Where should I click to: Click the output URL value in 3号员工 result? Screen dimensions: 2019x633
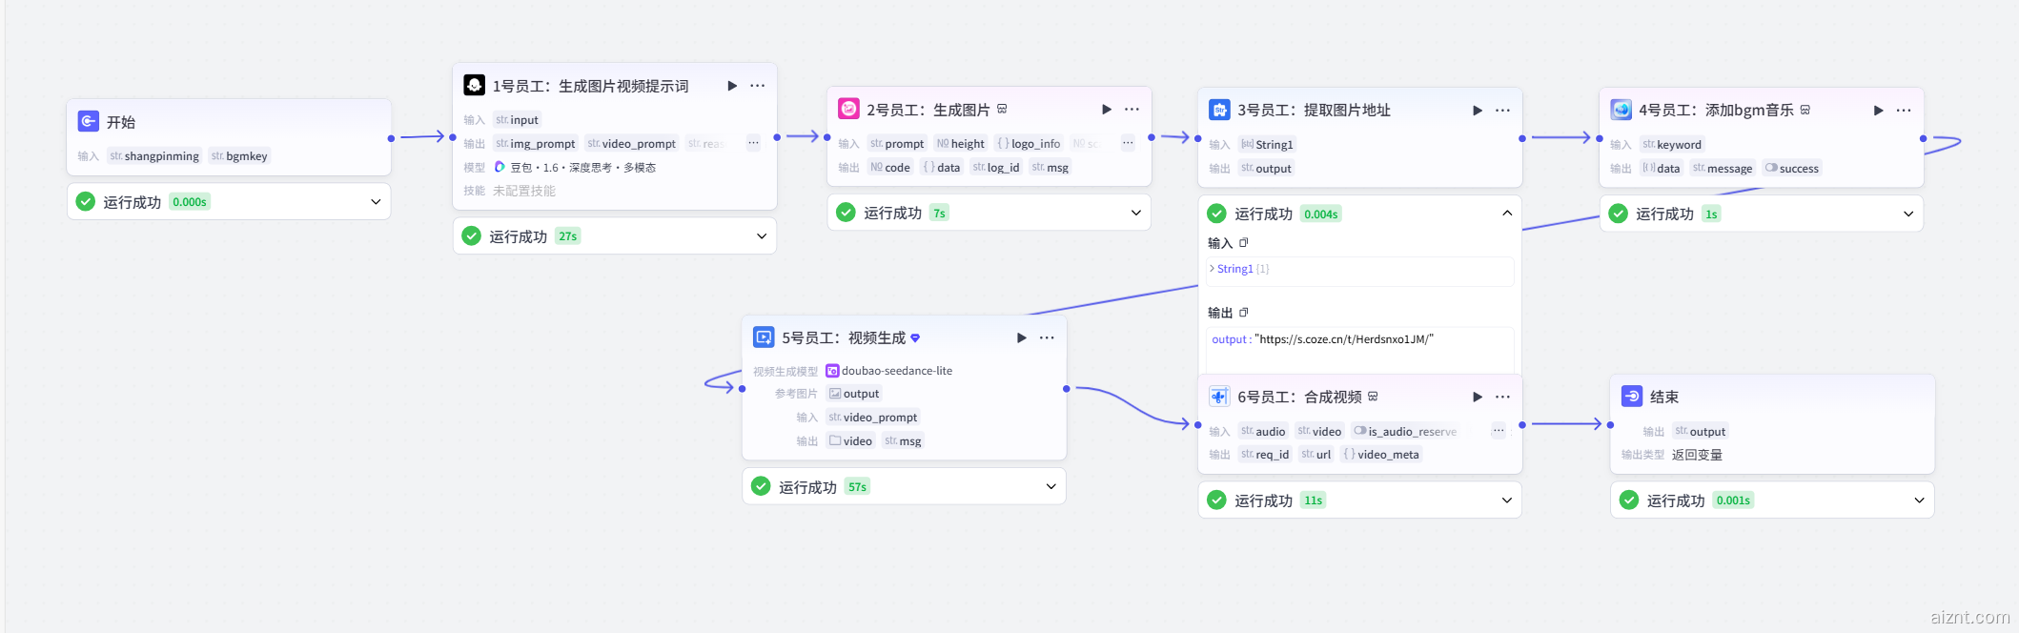tap(1344, 339)
